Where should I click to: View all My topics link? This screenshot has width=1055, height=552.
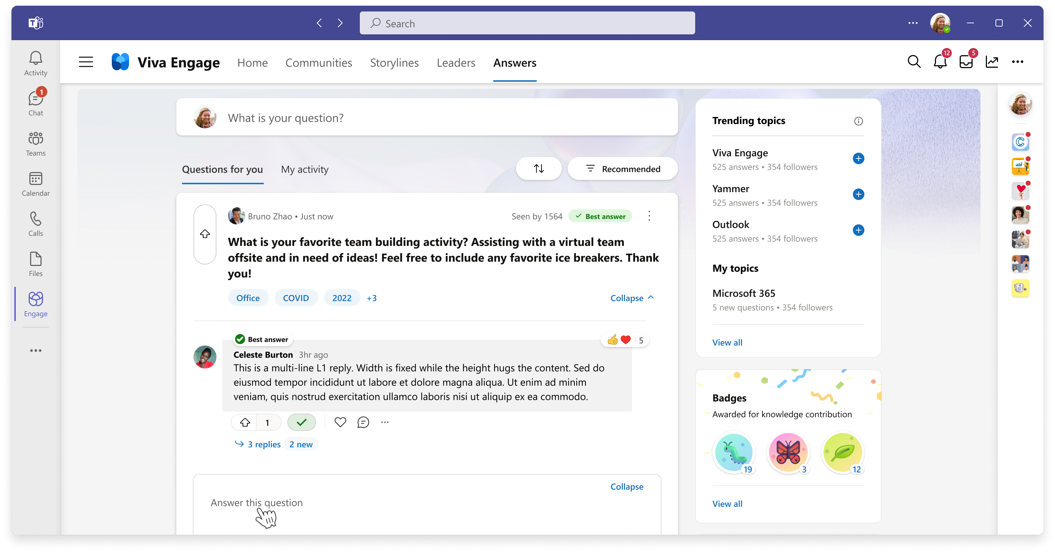pyautogui.click(x=727, y=342)
